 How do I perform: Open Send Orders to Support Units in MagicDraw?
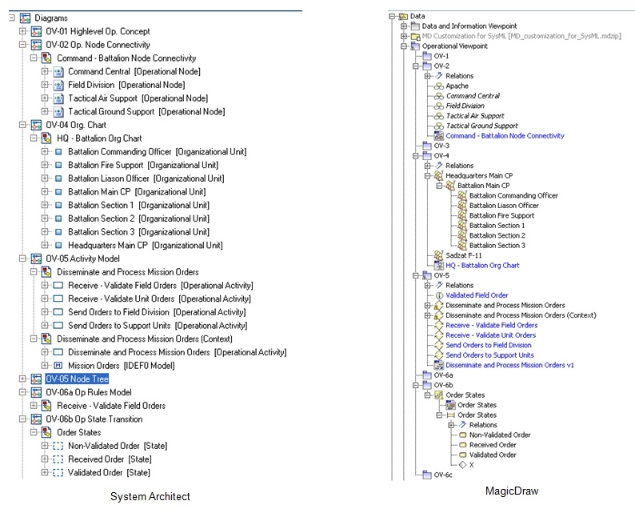pyautogui.click(x=489, y=355)
